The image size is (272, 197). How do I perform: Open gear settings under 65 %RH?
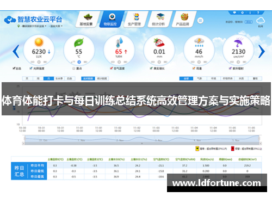pos(119,62)
